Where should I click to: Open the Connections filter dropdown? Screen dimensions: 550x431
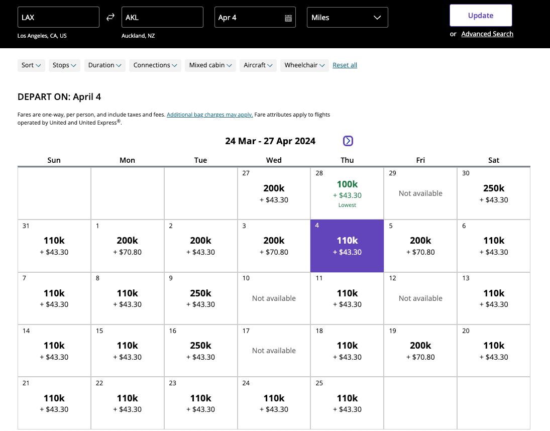click(155, 65)
